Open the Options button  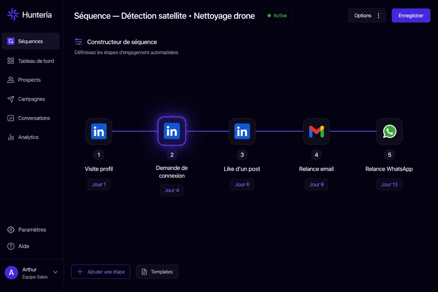point(367,15)
